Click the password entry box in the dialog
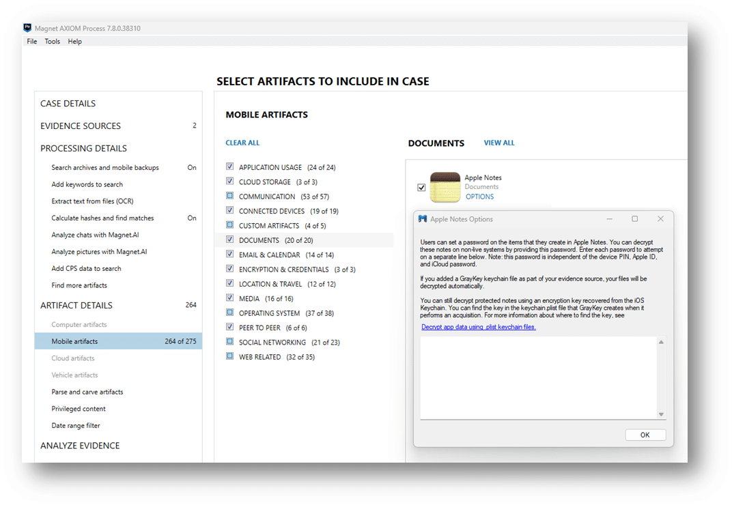This screenshot has width=732, height=507. (539, 379)
